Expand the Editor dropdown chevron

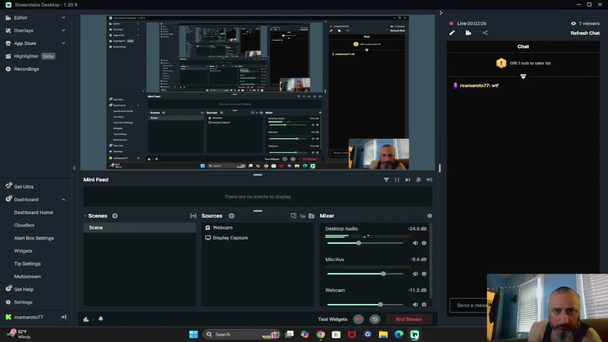click(63, 18)
